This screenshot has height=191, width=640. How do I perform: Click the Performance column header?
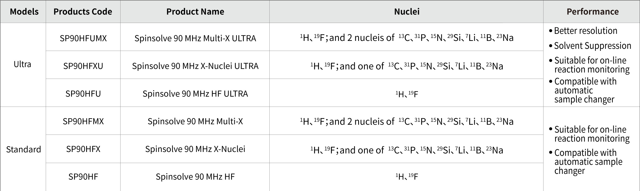pos(592,12)
